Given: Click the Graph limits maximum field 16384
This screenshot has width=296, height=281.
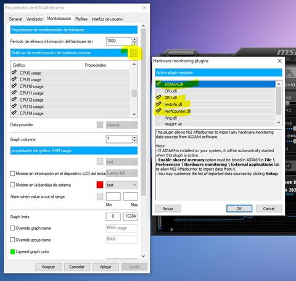Looking at the screenshot, I should coord(131,216).
